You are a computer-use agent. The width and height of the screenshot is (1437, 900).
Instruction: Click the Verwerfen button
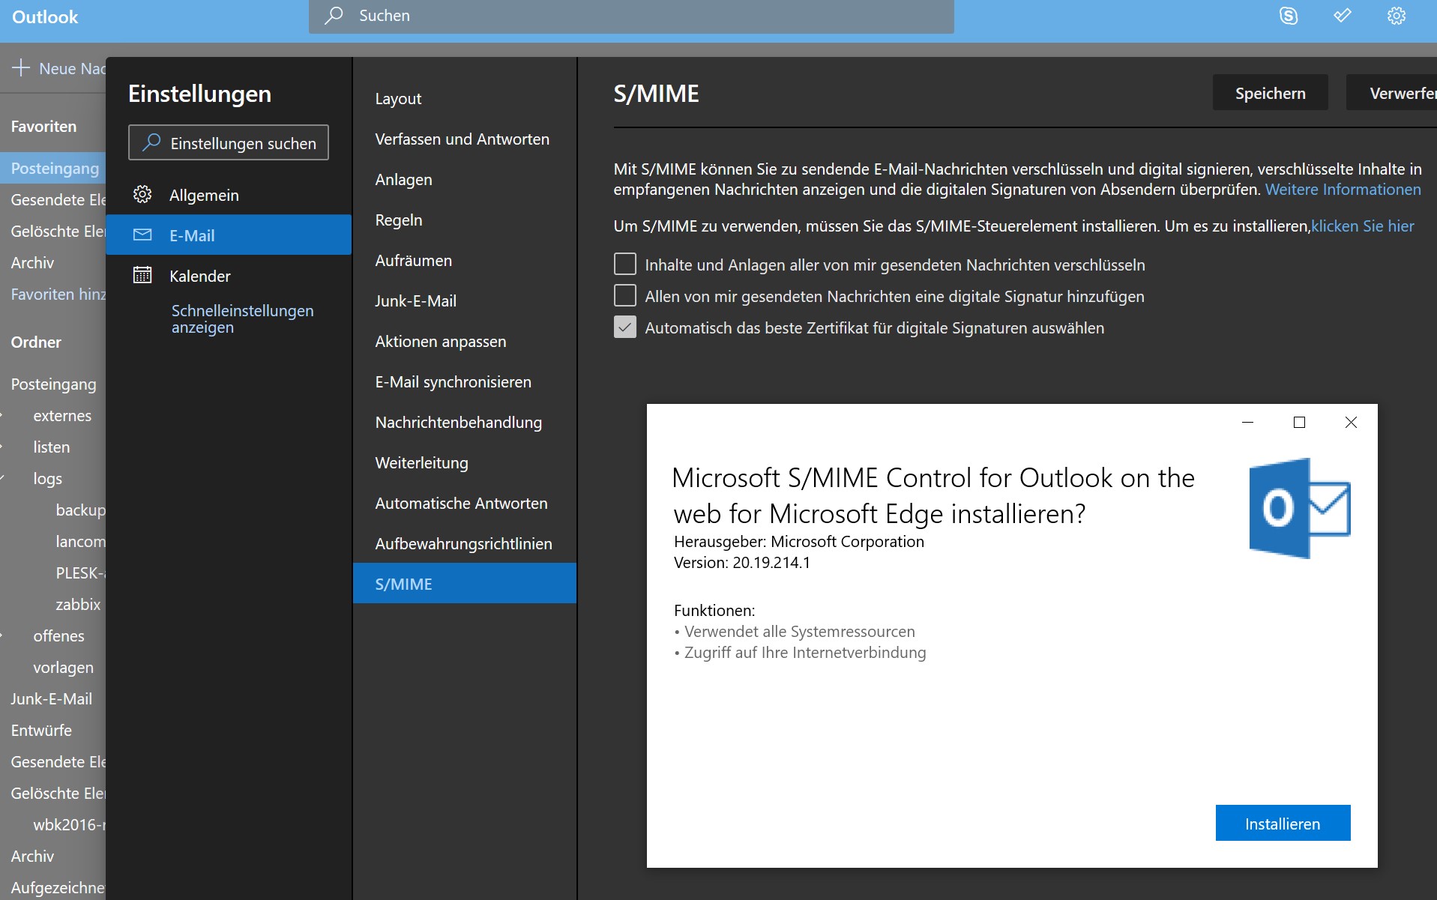coord(1393,93)
